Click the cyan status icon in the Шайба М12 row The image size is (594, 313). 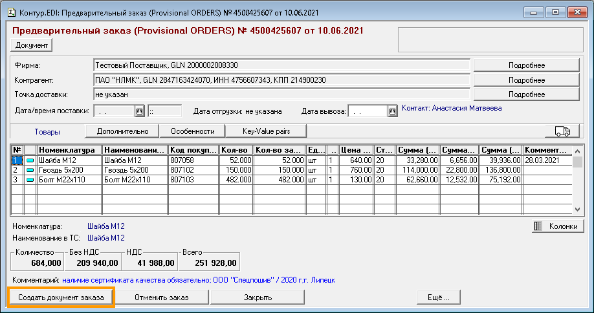click(x=30, y=160)
